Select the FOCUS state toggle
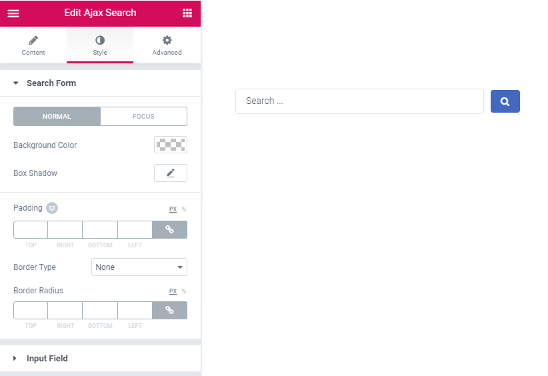This screenshot has height=376, width=548. point(143,117)
